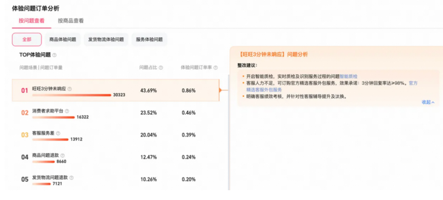The width and height of the screenshot is (443, 200).
Task: Click help icon beside 问题占比 header
Action: click(x=161, y=68)
